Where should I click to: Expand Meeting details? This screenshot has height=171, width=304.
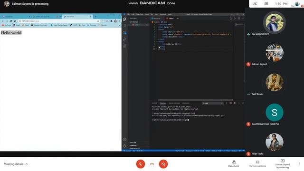16,164
